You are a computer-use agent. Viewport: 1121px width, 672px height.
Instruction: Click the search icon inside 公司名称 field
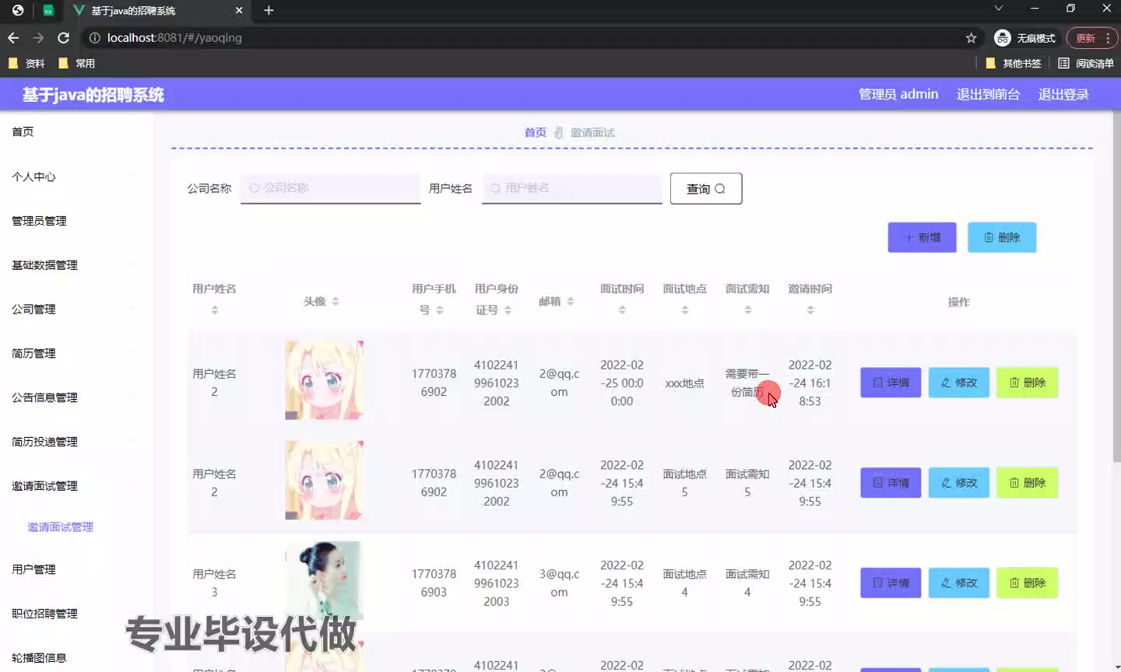253,188
